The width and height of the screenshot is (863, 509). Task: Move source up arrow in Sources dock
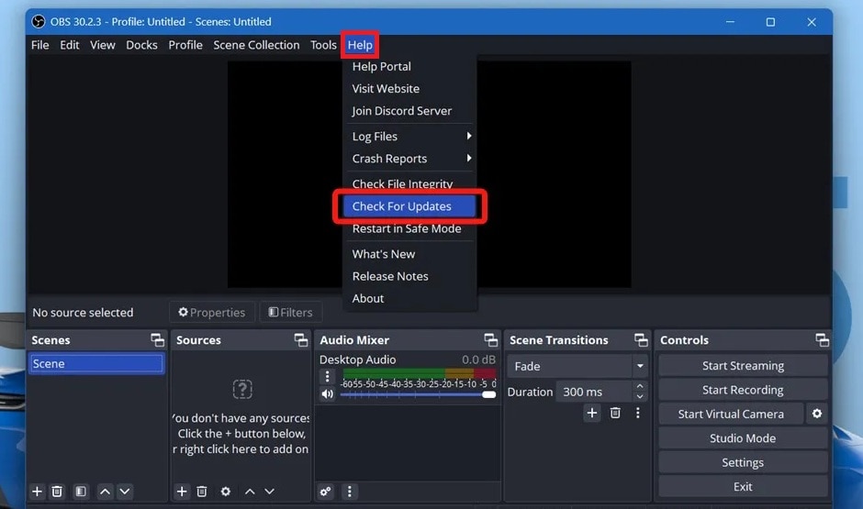[250, 491]
